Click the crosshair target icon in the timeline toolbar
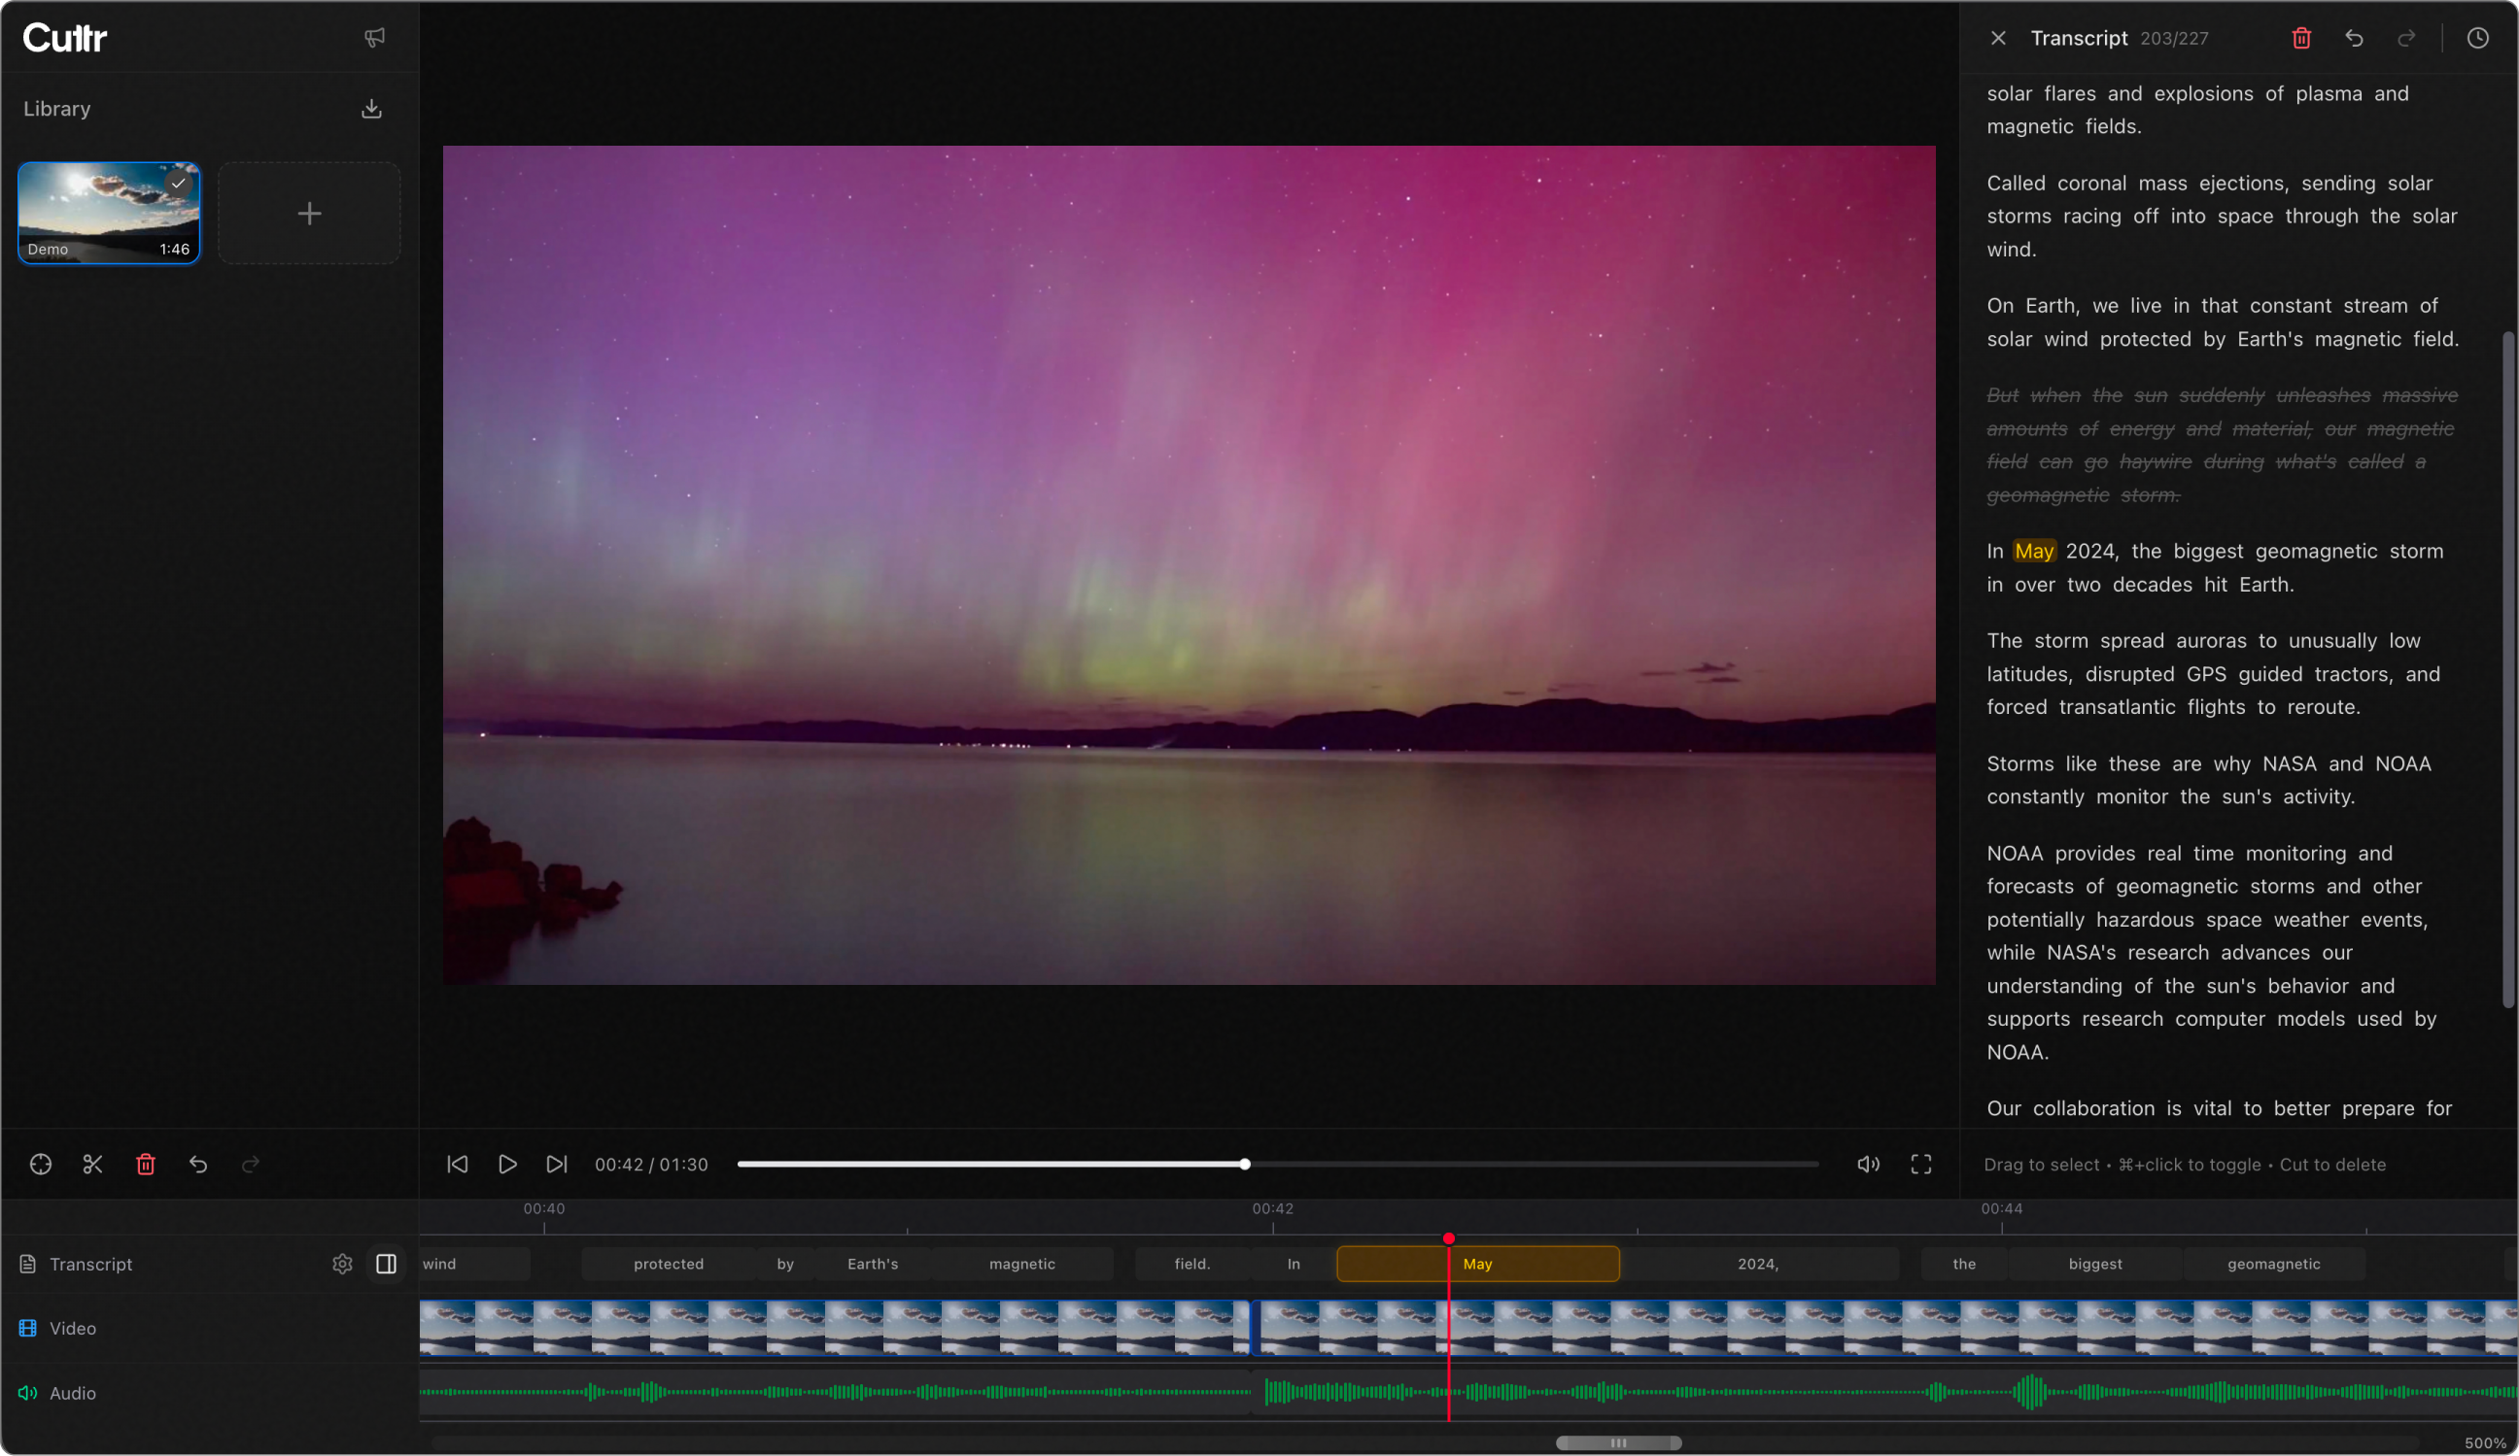The height and width of the screenshot is (1456, 2519). 41,1165
